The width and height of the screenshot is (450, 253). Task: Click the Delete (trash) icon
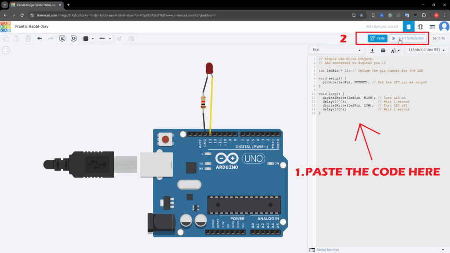pos(27,38)
